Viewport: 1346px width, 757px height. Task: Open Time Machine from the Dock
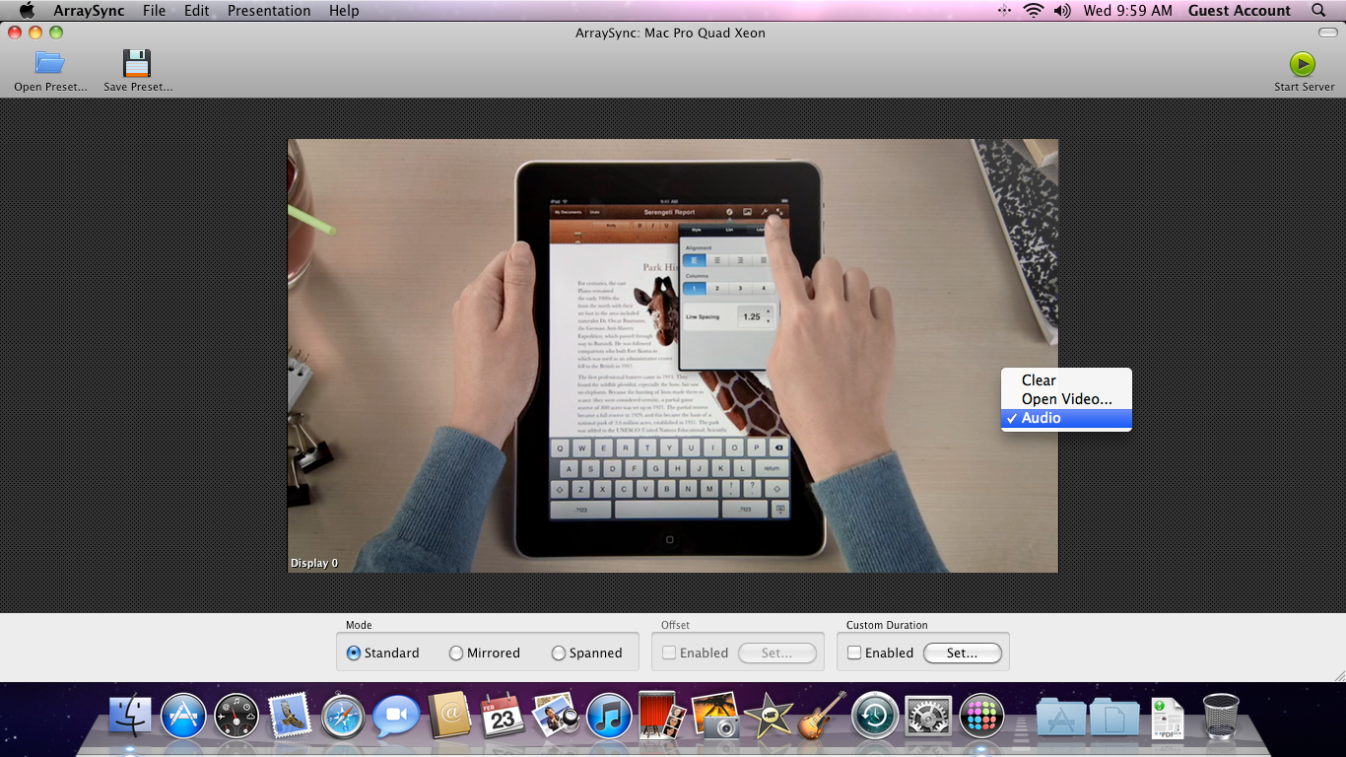[x=875, y=717]
